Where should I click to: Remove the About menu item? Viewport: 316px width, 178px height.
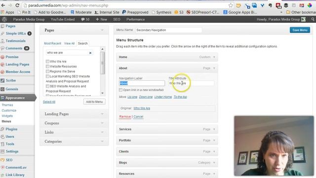click(x=125, y=117)
